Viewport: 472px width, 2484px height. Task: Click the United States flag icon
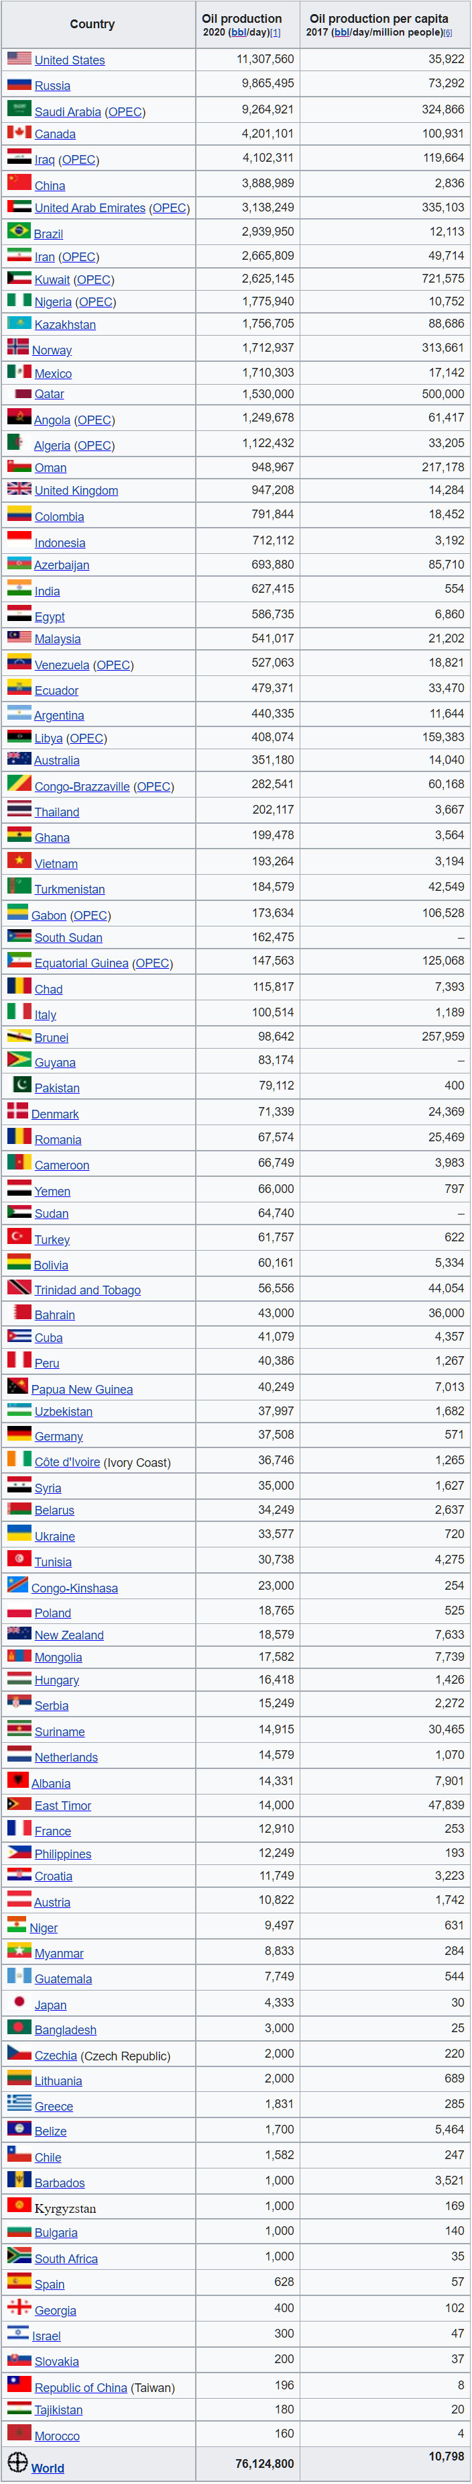(x=19, y=58)
